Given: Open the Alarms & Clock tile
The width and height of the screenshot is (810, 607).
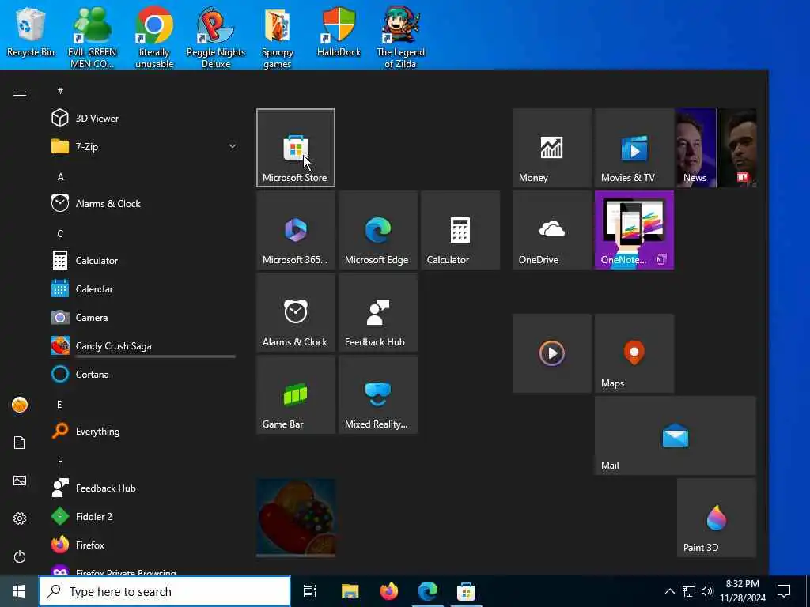Looking at the screenshot, I should point(296,312).
